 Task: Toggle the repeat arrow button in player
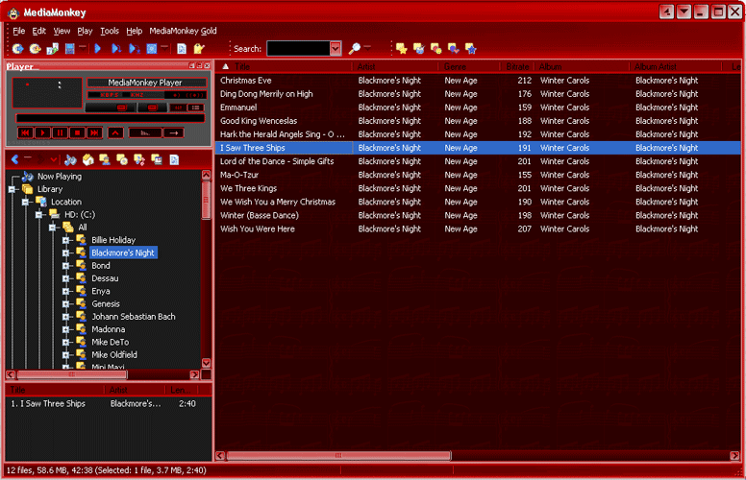pos(173,132)
